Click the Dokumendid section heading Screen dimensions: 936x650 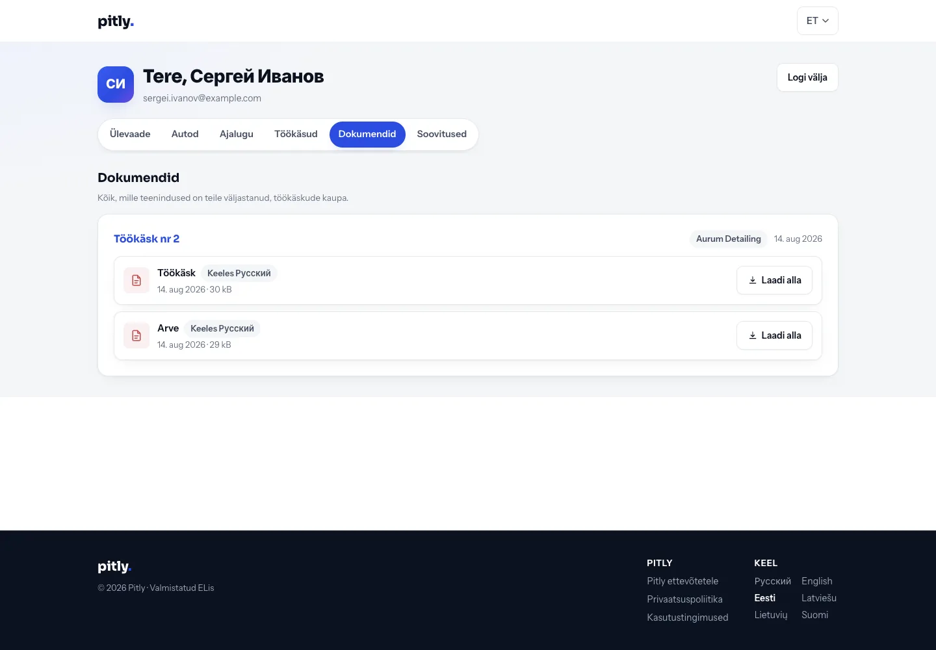pyautogui.click(x=138, y=177)
